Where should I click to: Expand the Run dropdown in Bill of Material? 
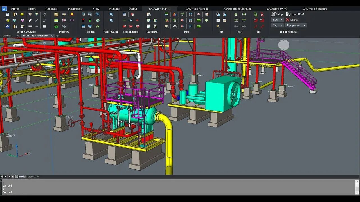click(x=277, y=20)
